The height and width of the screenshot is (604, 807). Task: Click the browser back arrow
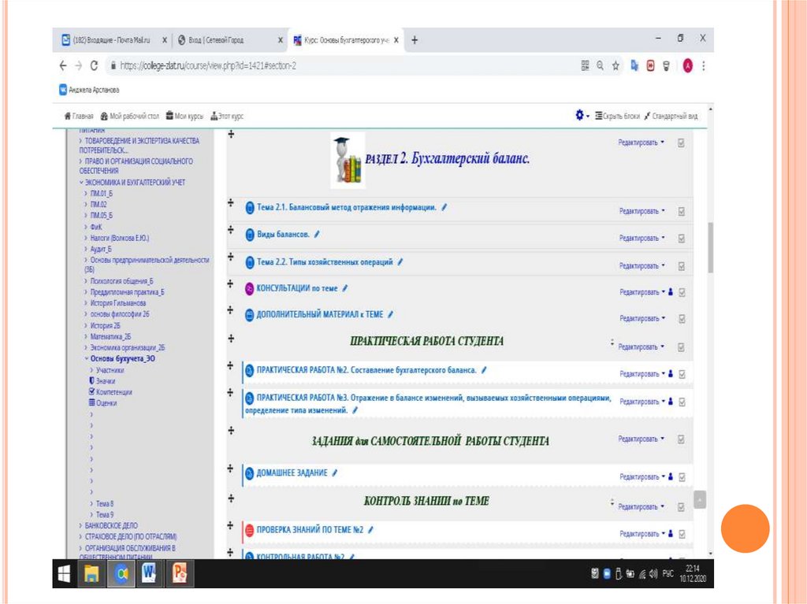pos(63,66)
